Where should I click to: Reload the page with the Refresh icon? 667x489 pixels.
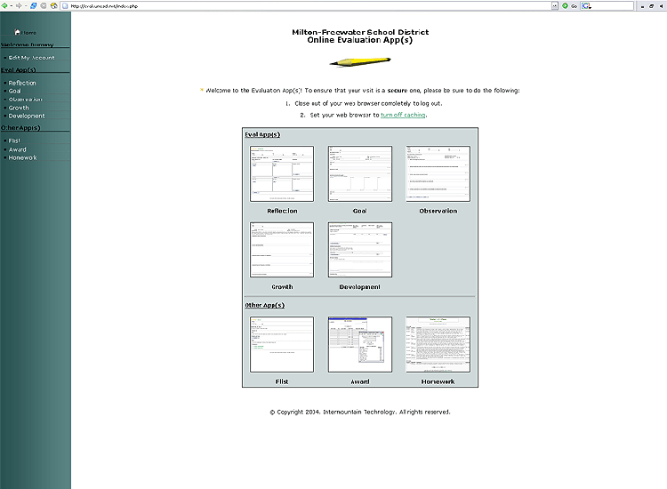tap(33, 6)
